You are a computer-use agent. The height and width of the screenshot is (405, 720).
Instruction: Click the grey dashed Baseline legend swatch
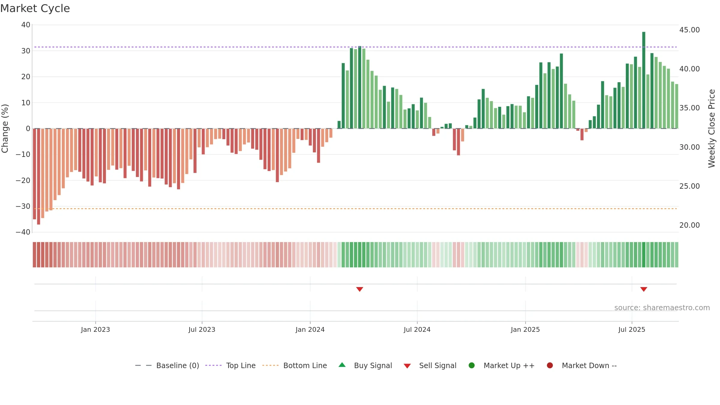[143, 365]
